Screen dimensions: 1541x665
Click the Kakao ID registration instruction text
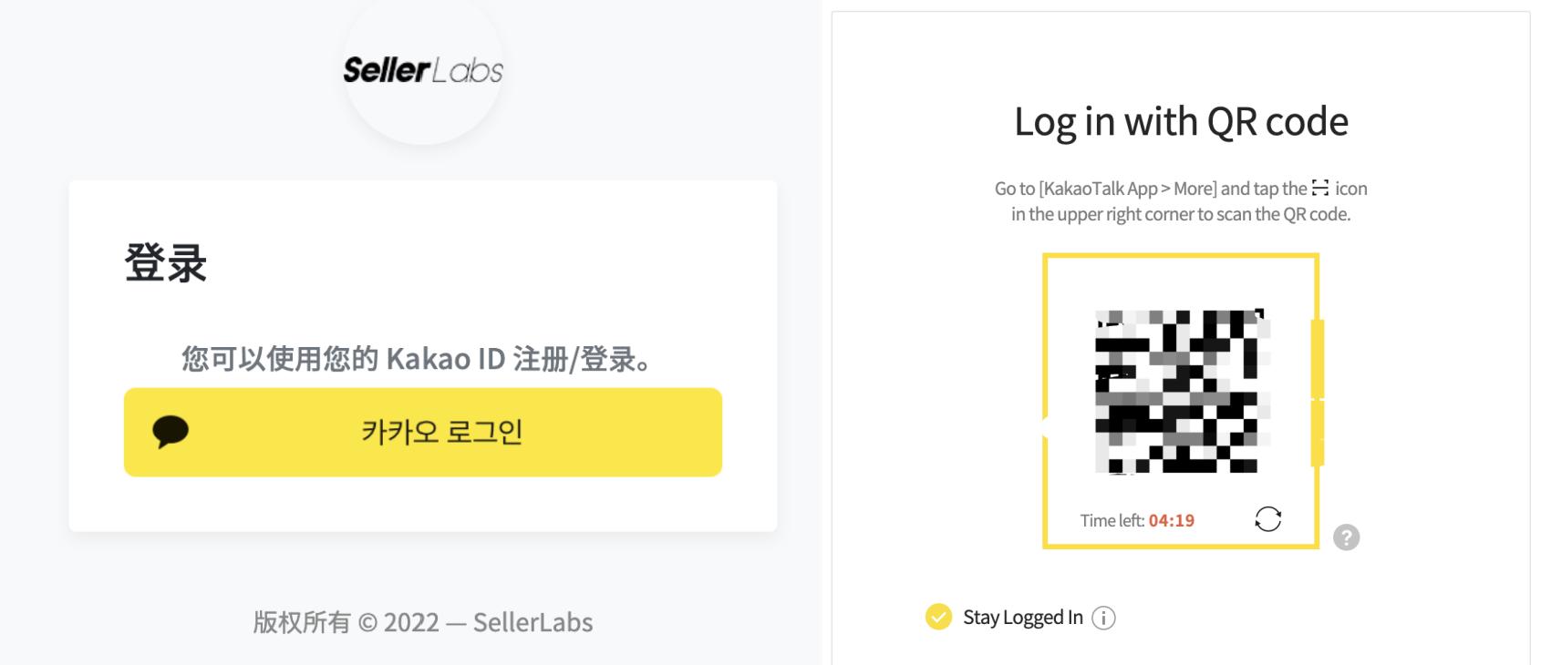coord(421,360)
